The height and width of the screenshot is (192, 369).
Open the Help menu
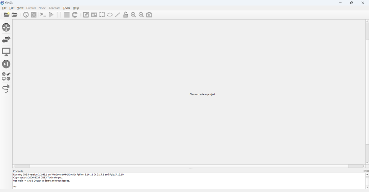pyautogui.click(x=76, y=8)
